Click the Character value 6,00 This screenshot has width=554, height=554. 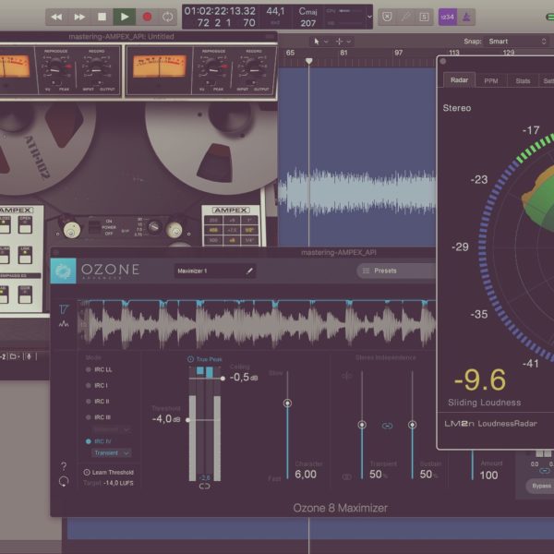pyautogui.click(x=306, y=475)
